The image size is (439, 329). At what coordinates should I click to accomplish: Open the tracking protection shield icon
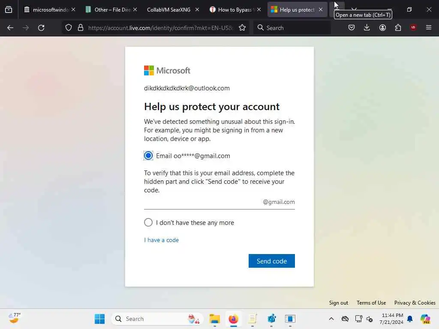[69, 28]
